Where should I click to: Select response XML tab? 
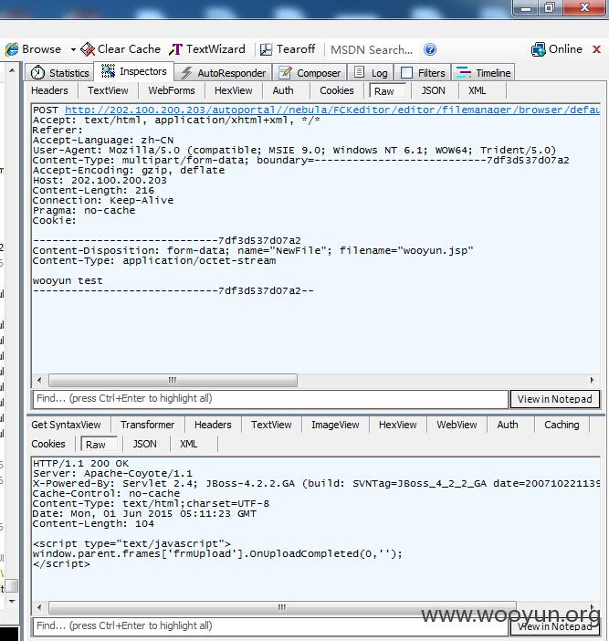(x=188, y=444)
